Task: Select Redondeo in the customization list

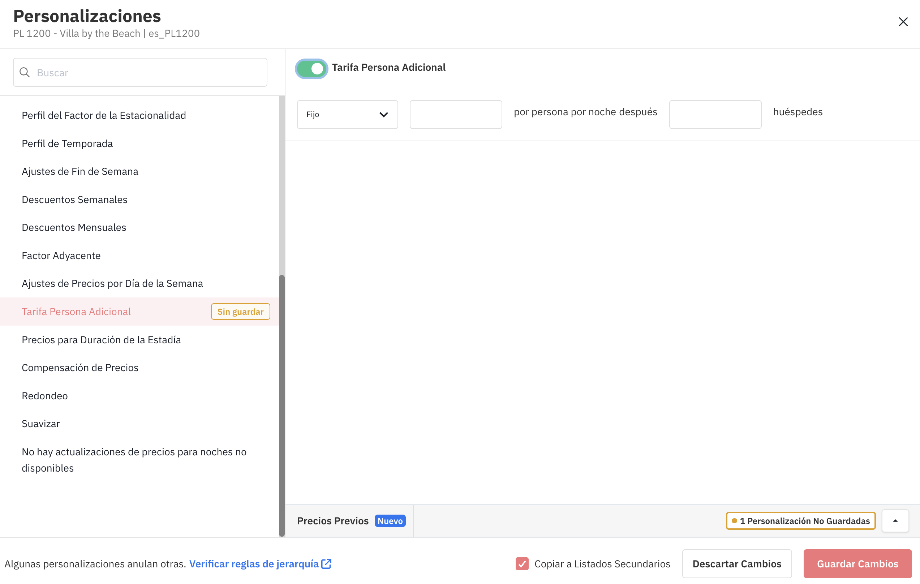Action: [45, 396]
